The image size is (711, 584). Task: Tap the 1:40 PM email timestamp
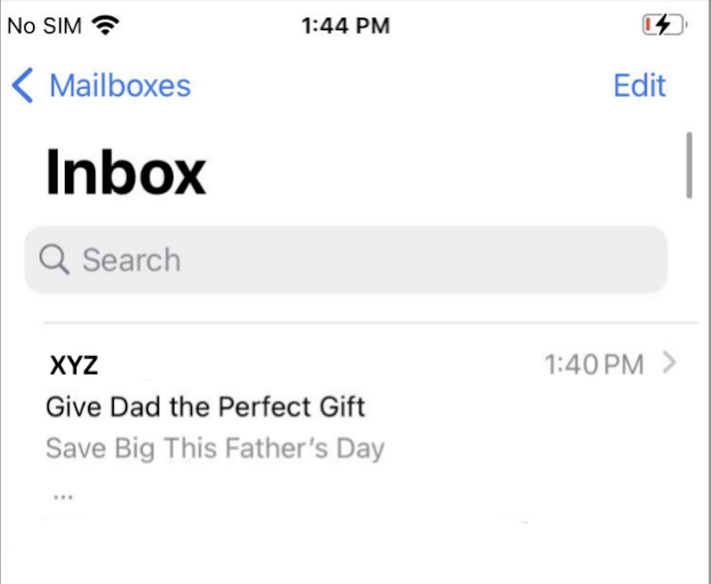(594, 364)
